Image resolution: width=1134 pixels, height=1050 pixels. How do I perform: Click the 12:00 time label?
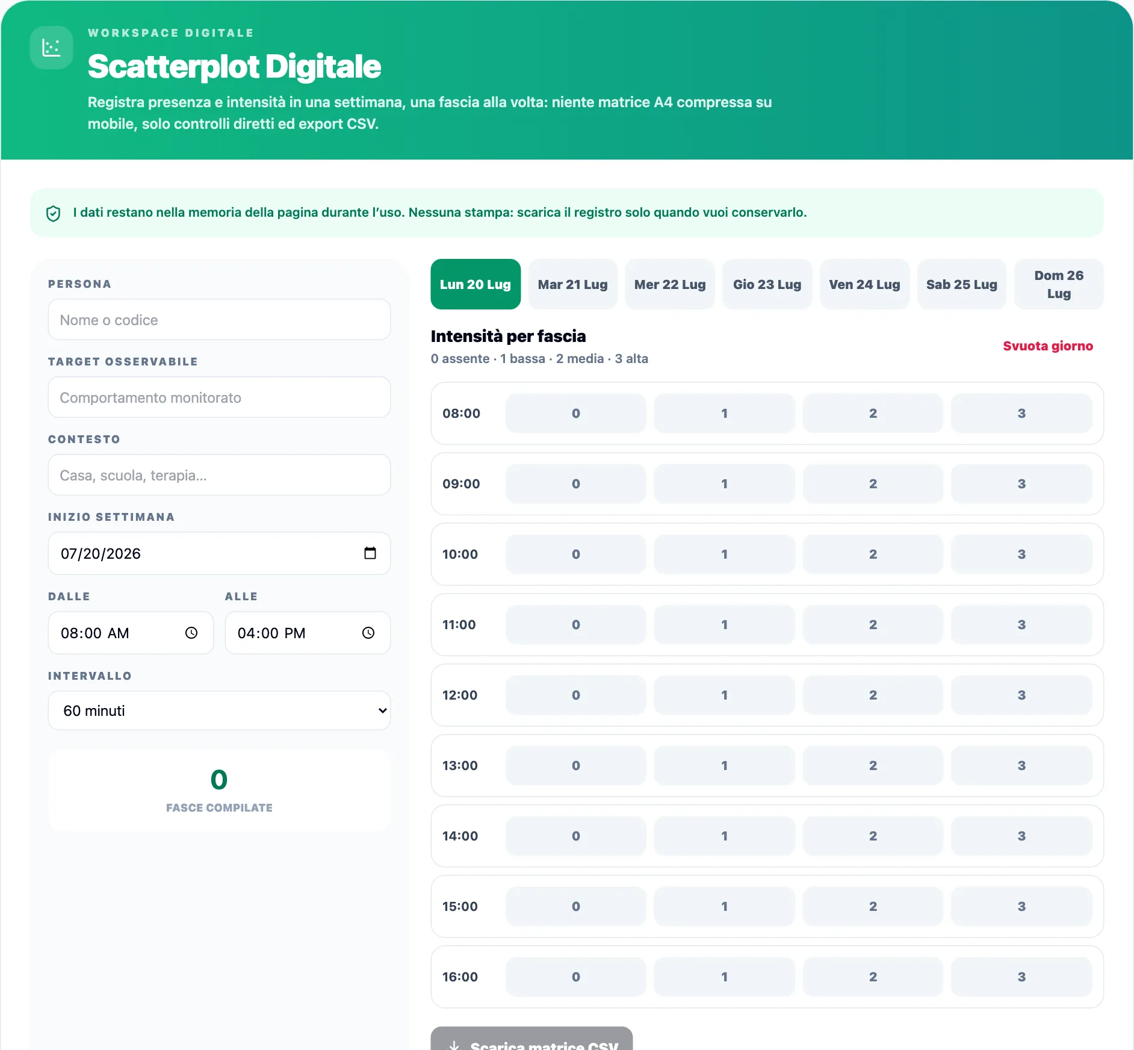460,695
